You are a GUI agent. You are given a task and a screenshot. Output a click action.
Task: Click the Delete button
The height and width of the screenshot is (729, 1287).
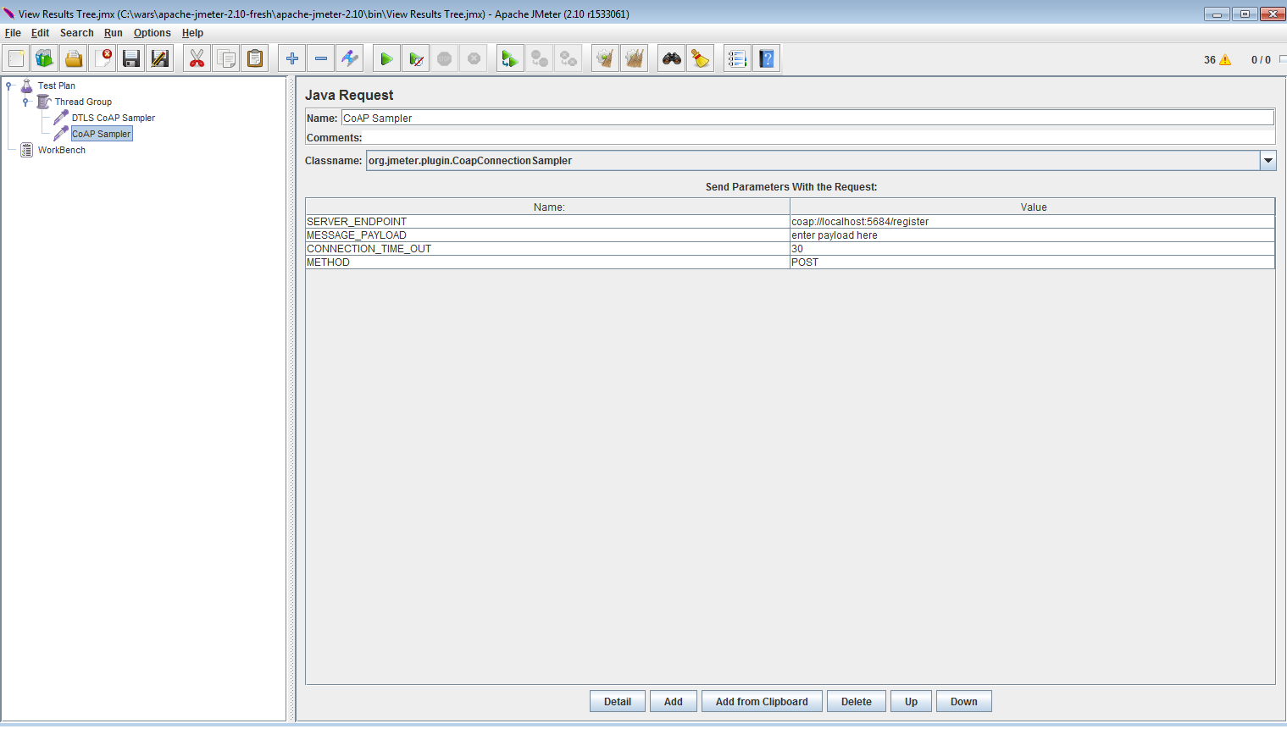tap(857, 701)
